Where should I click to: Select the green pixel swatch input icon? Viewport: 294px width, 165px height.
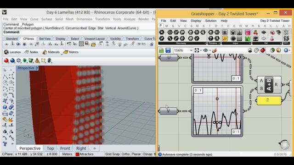point(248,38)
